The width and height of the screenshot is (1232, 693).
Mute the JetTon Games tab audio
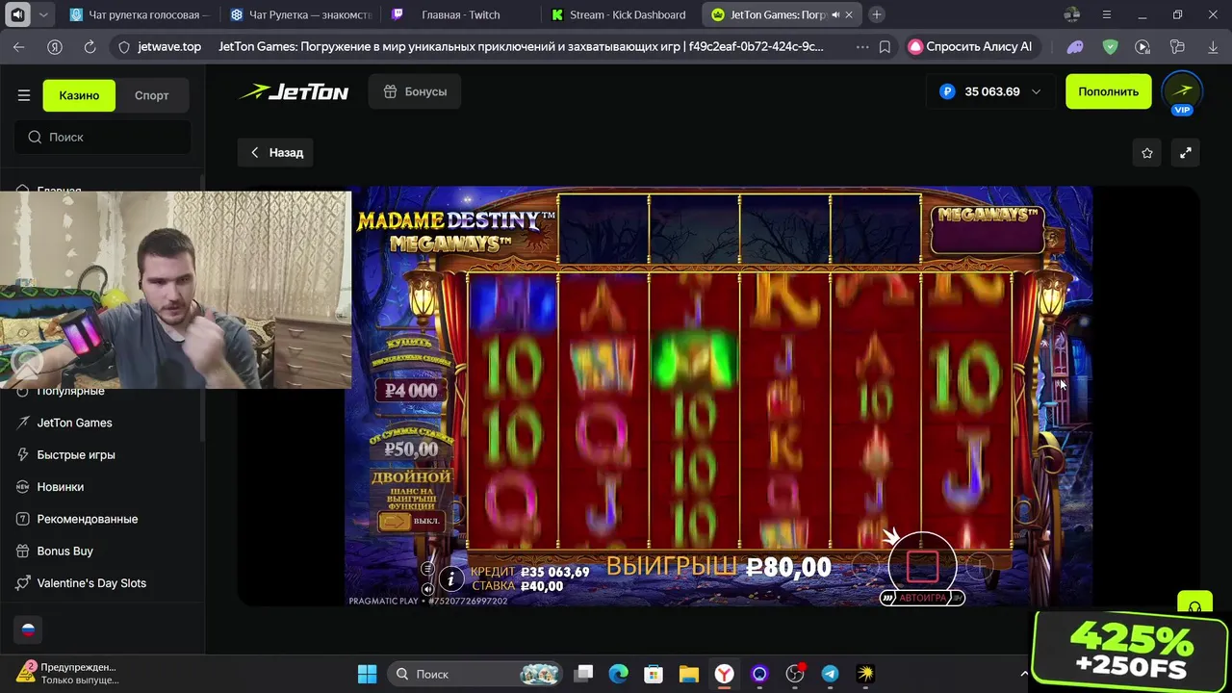coord(834,14)
